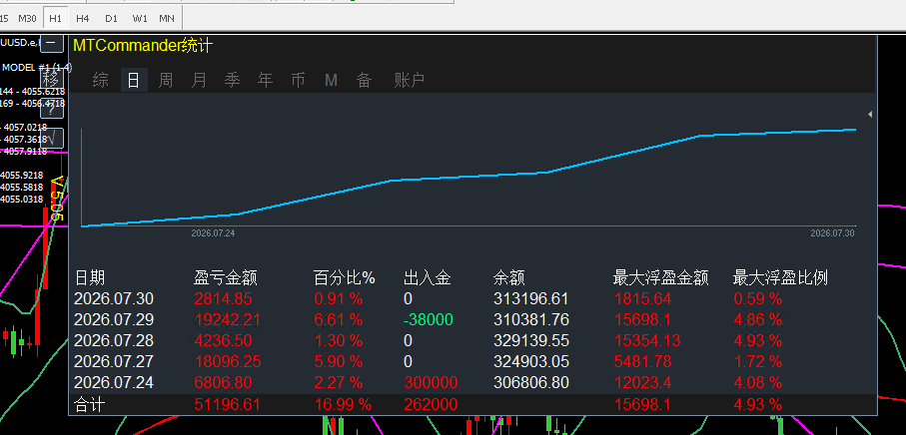The image size is (906, 435).
Task: Click max floating ratio 4.86 %
Action: pos(757,319)
